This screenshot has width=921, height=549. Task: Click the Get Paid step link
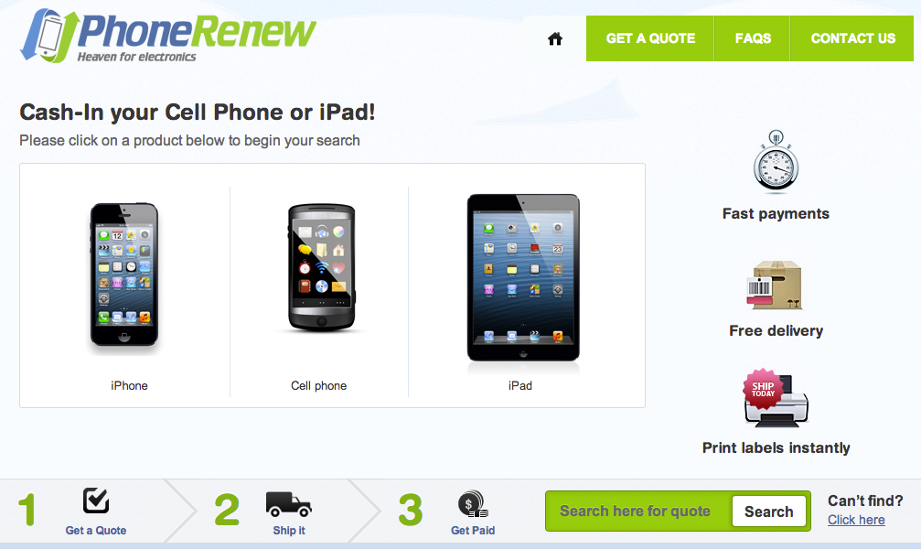pos(473,530)
